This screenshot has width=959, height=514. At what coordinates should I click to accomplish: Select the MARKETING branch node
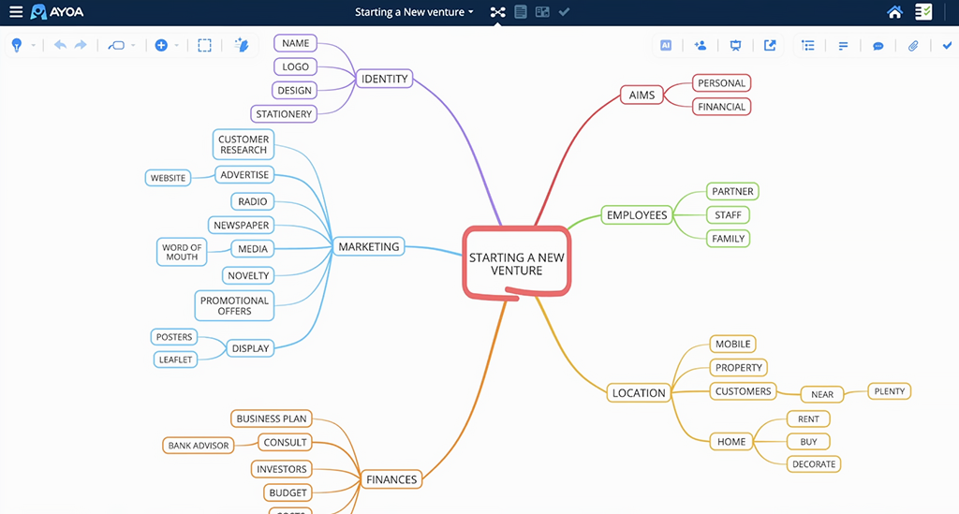369,247
